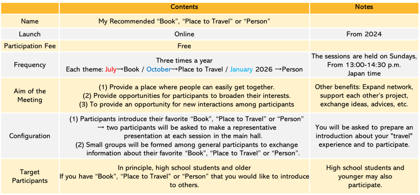Select the Configuration row label
Viewport: 420px width, 195px height.
30,136
